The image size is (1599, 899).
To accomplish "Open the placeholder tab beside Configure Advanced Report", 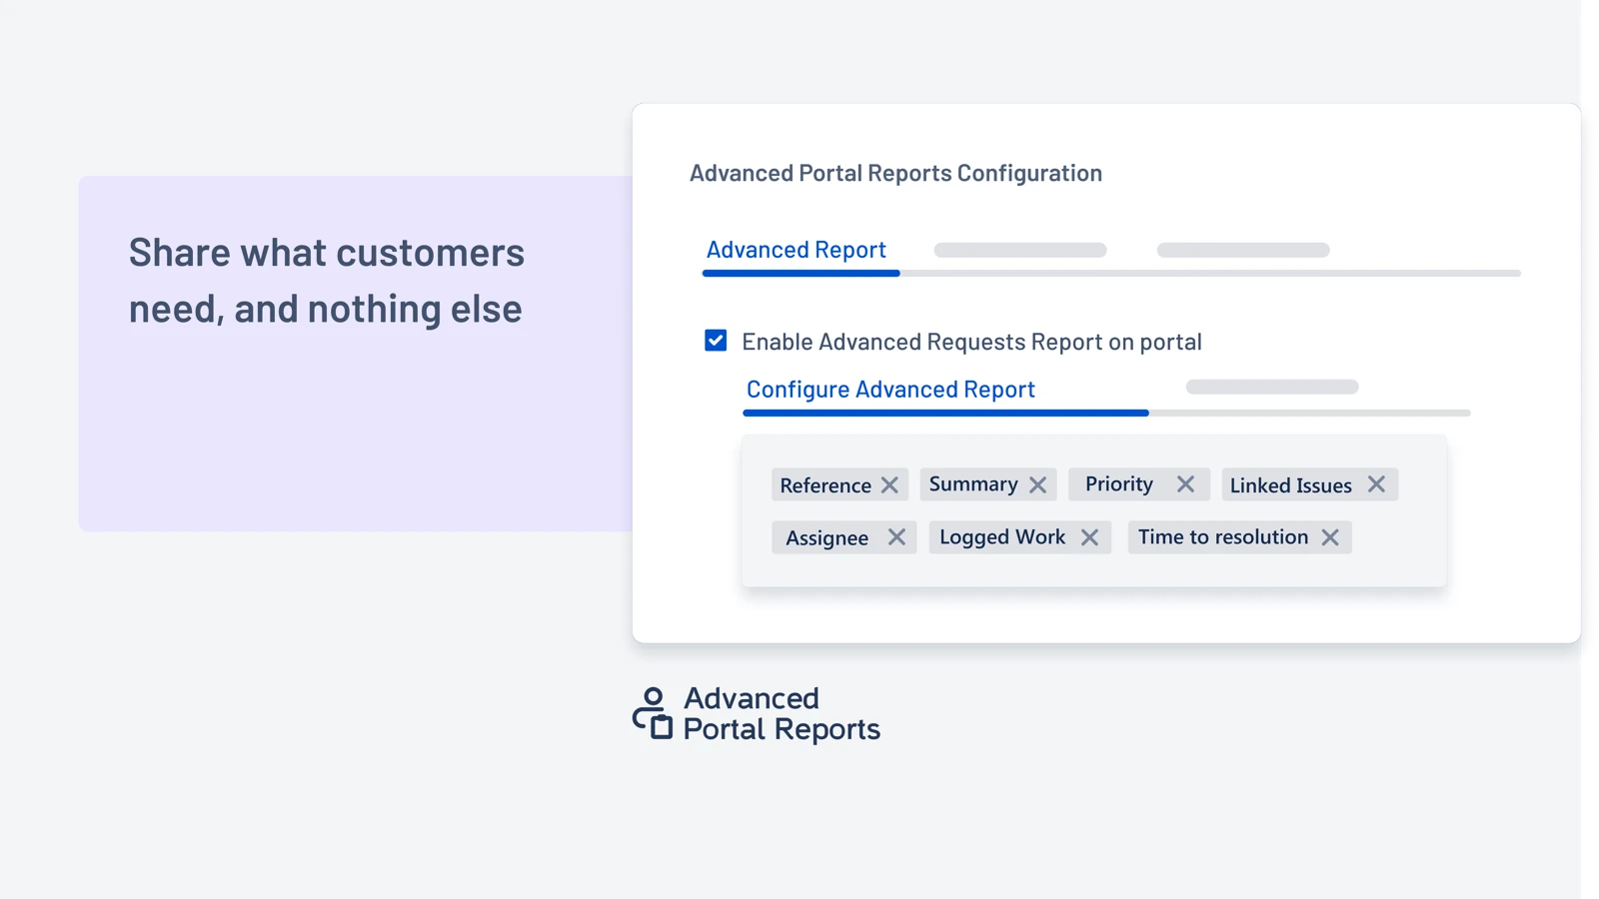I will (1272, 387).
